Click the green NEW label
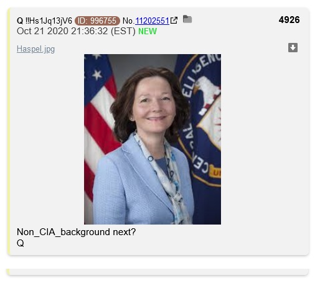 (x=148, y=31)
